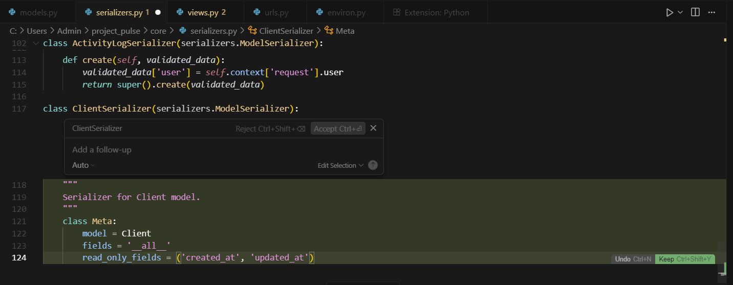Click the extension icon on Extension: Python tab
This screenshot has height=285, width=733.
point(396,12)
